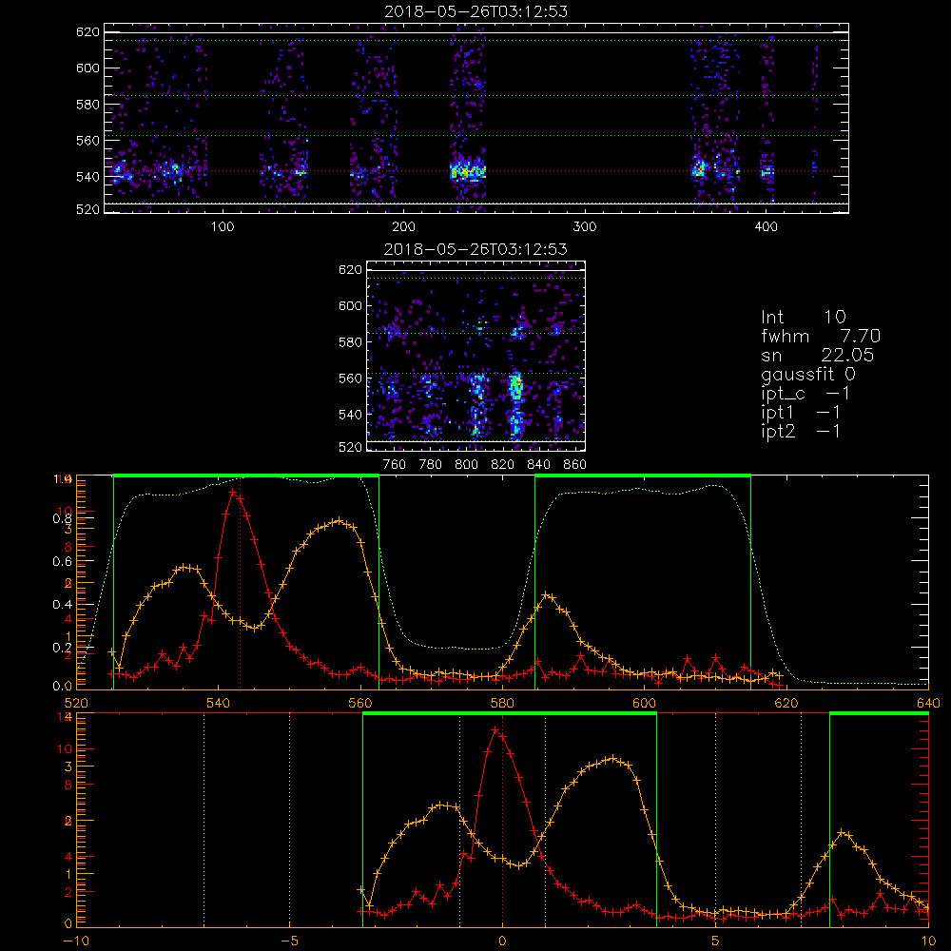Click x-axis tick label 300 of top spectrogram
The width and height of the screenshot is (951, 951).
[x=585, y=227]
